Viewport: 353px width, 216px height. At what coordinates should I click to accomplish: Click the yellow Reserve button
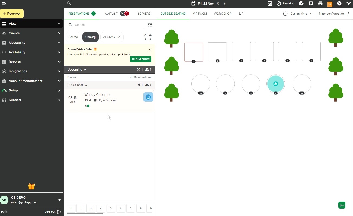pos(12,14)
